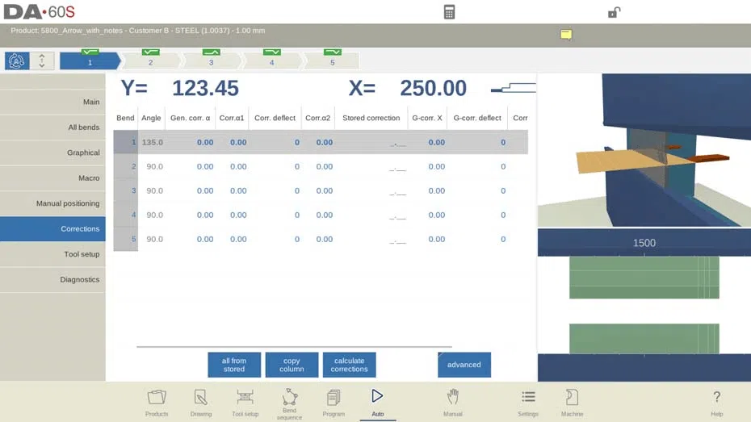This screenshot has height=422, width=751.
Task: Click the all from stored button
Action: tap(234, 365)
